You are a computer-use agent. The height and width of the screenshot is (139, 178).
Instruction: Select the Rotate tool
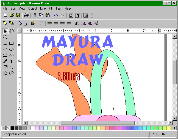coord(12,67)
